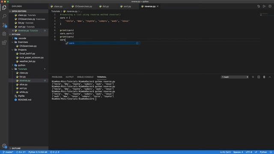Click the Python language mode status item
This screenshot has height=154, width=274.
pos(263,152)
